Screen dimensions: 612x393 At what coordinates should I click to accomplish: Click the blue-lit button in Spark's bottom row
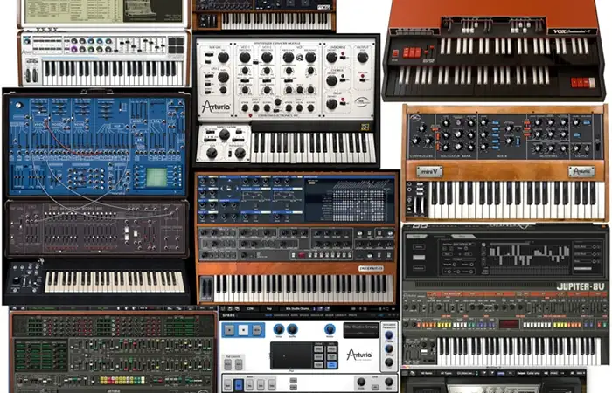[239, 384]
